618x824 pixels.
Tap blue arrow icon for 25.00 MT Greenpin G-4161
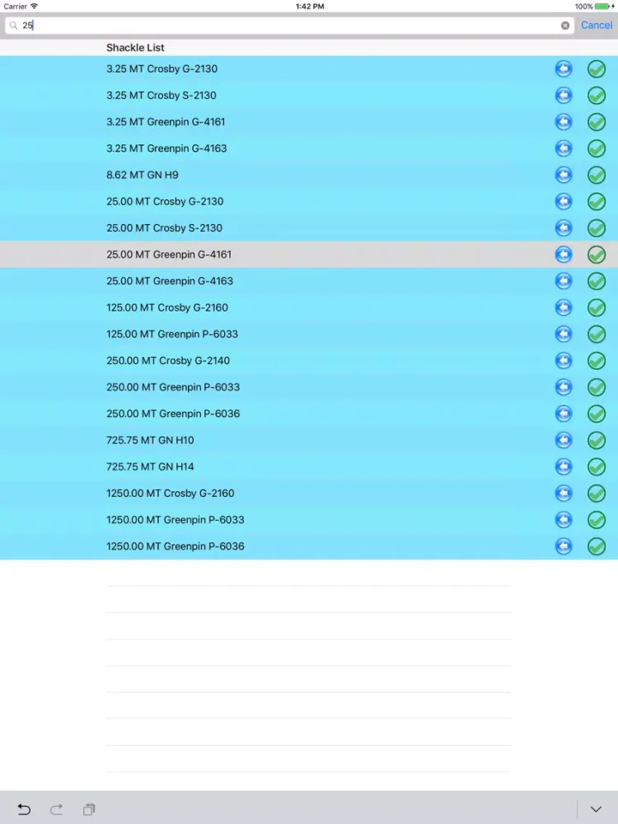564,255
